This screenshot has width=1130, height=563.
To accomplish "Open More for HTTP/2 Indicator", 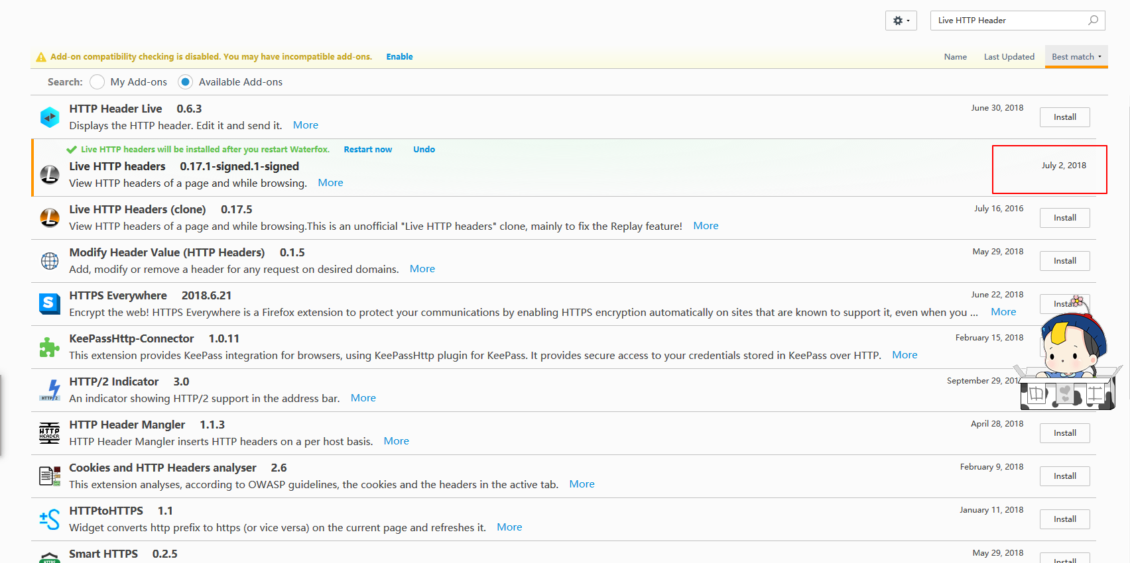I will tap(363, 398).
